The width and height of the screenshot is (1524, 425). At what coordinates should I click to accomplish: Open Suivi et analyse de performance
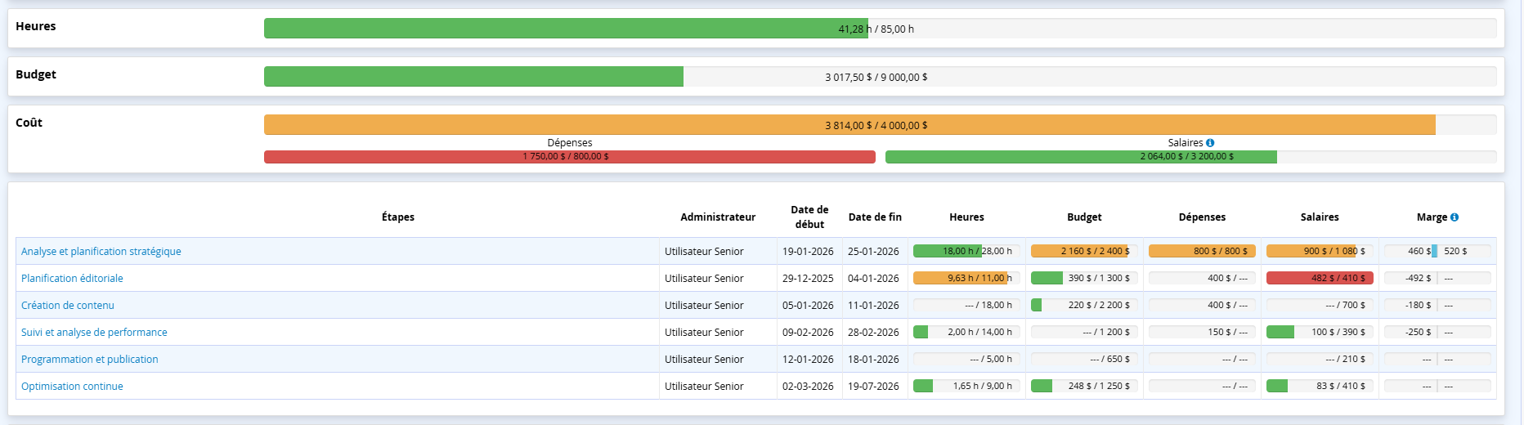(94, 333)
